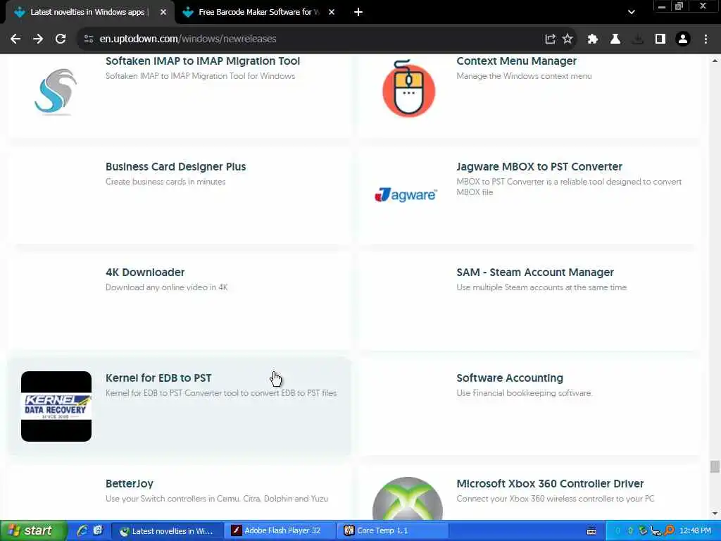
Task: Open Microsoft Xbox 360 Controller Driver
Action: (550, 483)
